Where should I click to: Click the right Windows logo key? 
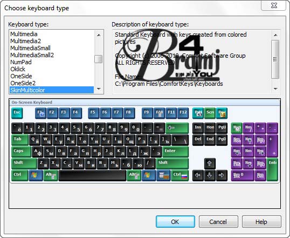tap(149, 175)
